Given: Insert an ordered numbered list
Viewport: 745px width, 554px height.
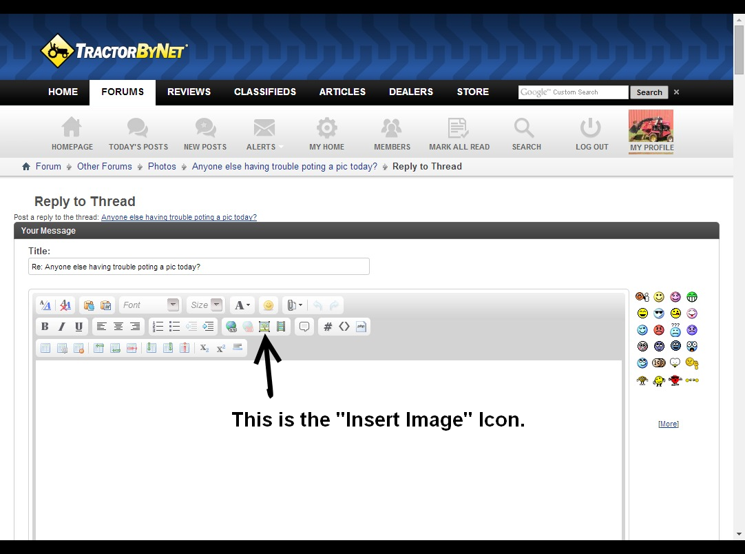Looking at the screenshot, I should point(158,327).
